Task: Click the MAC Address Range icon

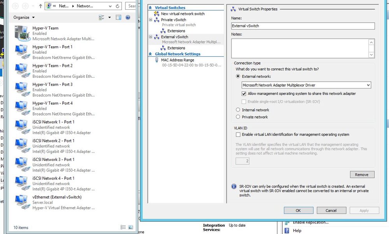Action: 156,60
